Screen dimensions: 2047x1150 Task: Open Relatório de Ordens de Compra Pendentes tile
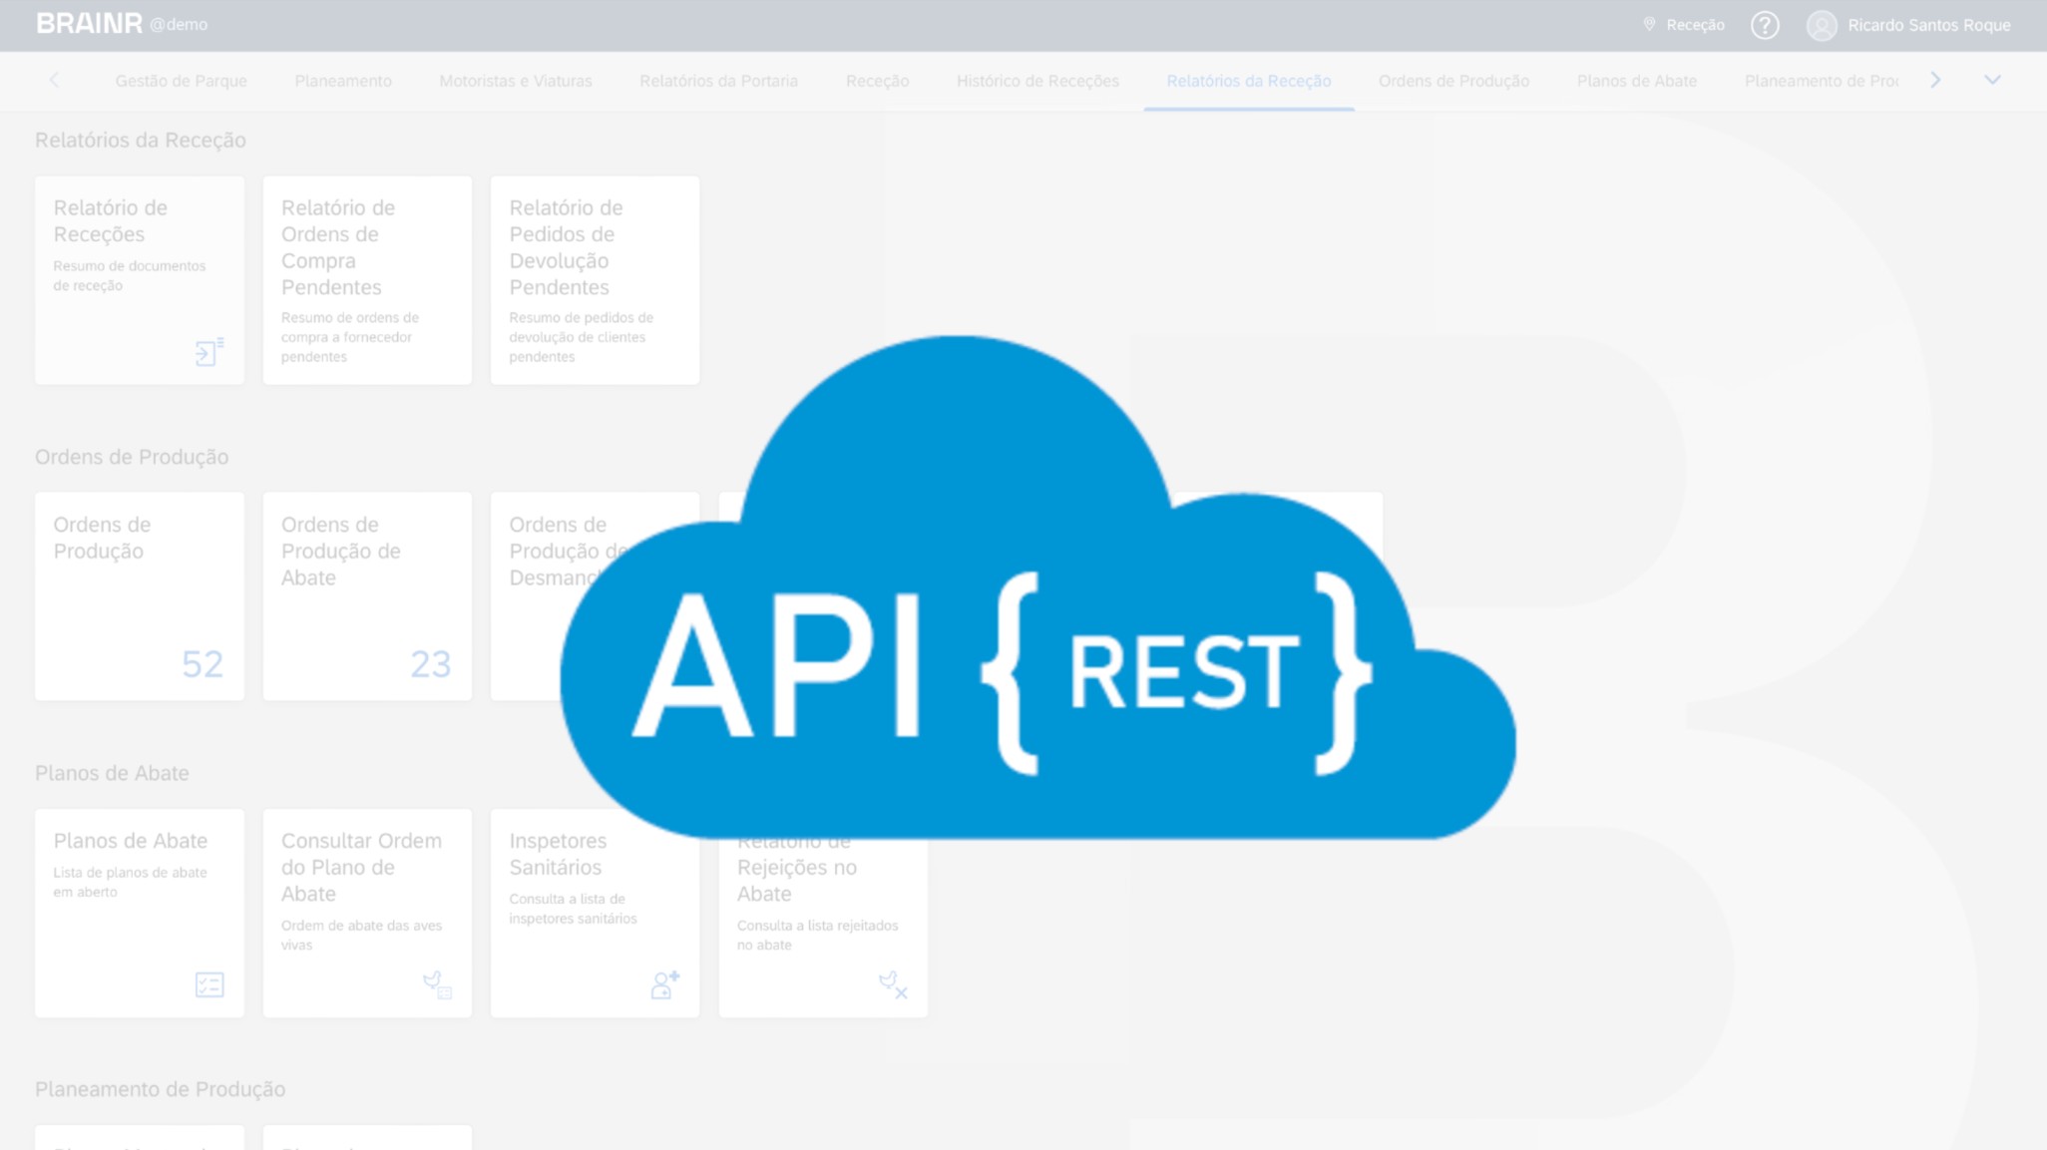(367, 280)
